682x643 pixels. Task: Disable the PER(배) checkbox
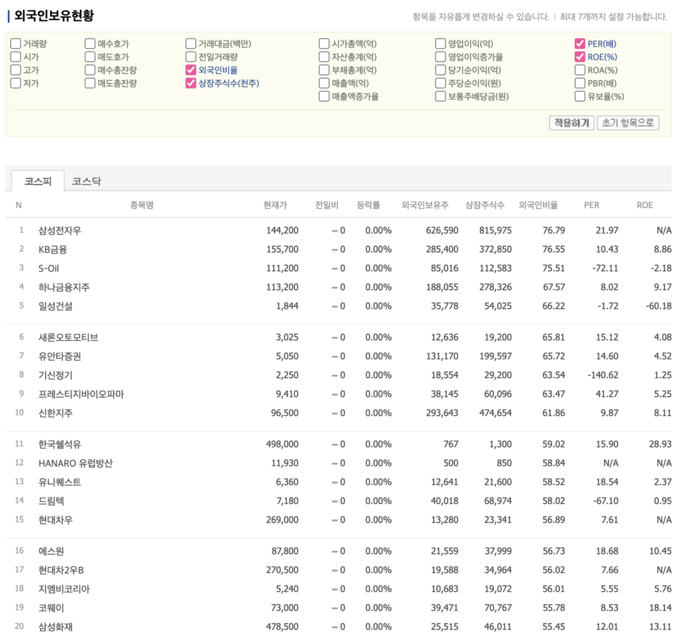coord(579,44)
